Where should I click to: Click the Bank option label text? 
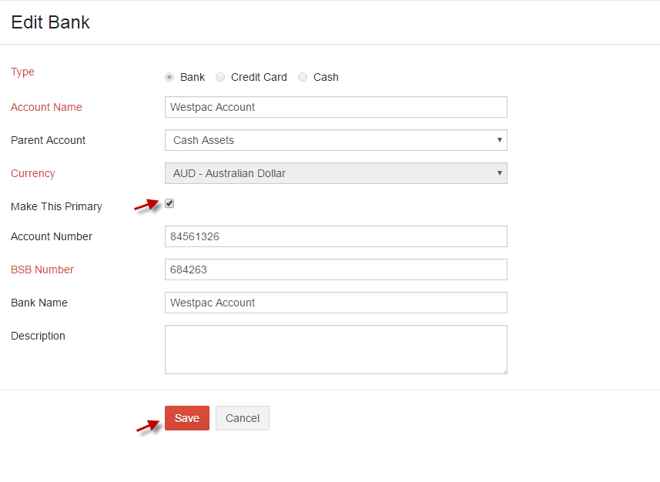[x=193, y=77]
